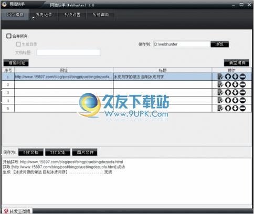The width and height of the screenshot is (254, 214).
Task: Maximize the WebHunter window
Action: pyautogui.click(x=241, y=5)
